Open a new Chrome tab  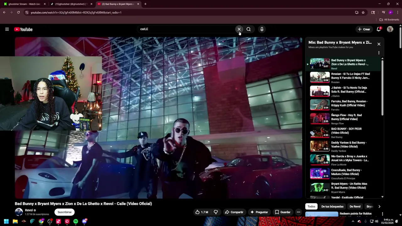click(145, 4)
